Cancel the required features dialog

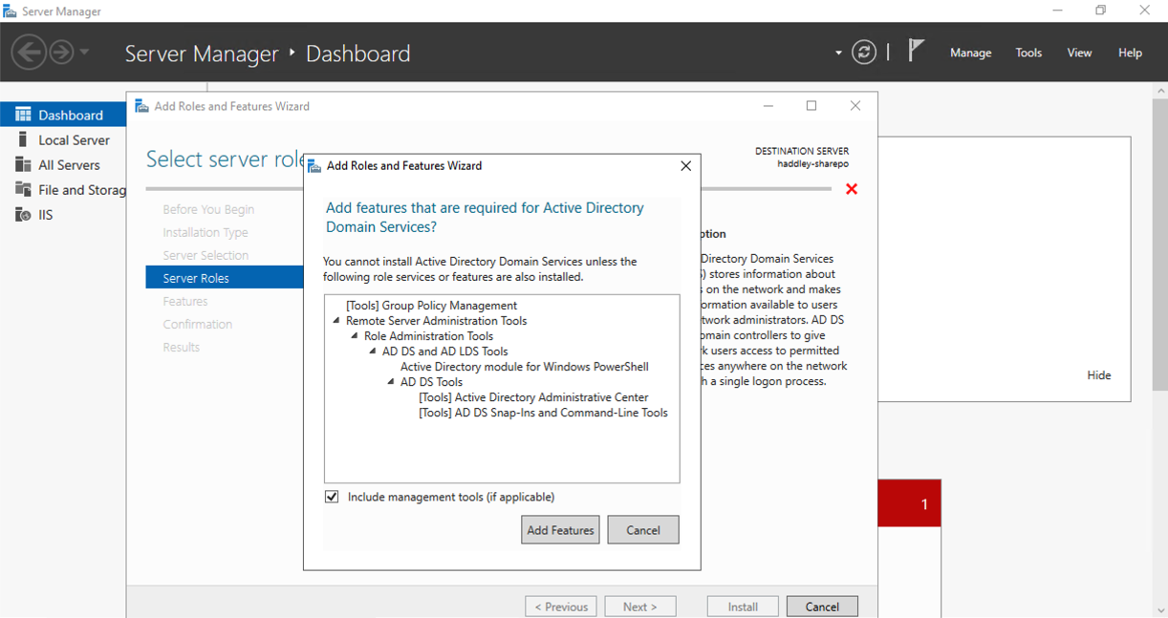tap(643, 530)
